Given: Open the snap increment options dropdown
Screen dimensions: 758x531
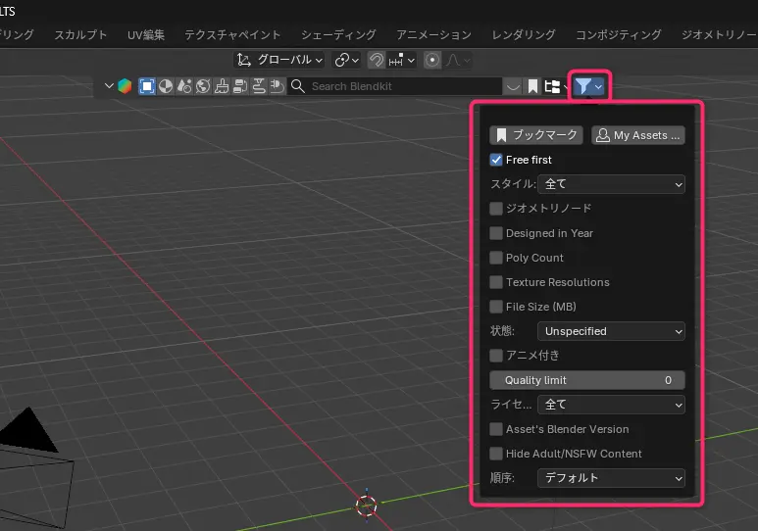Looking at the screenshot, I should coord(401,61).
